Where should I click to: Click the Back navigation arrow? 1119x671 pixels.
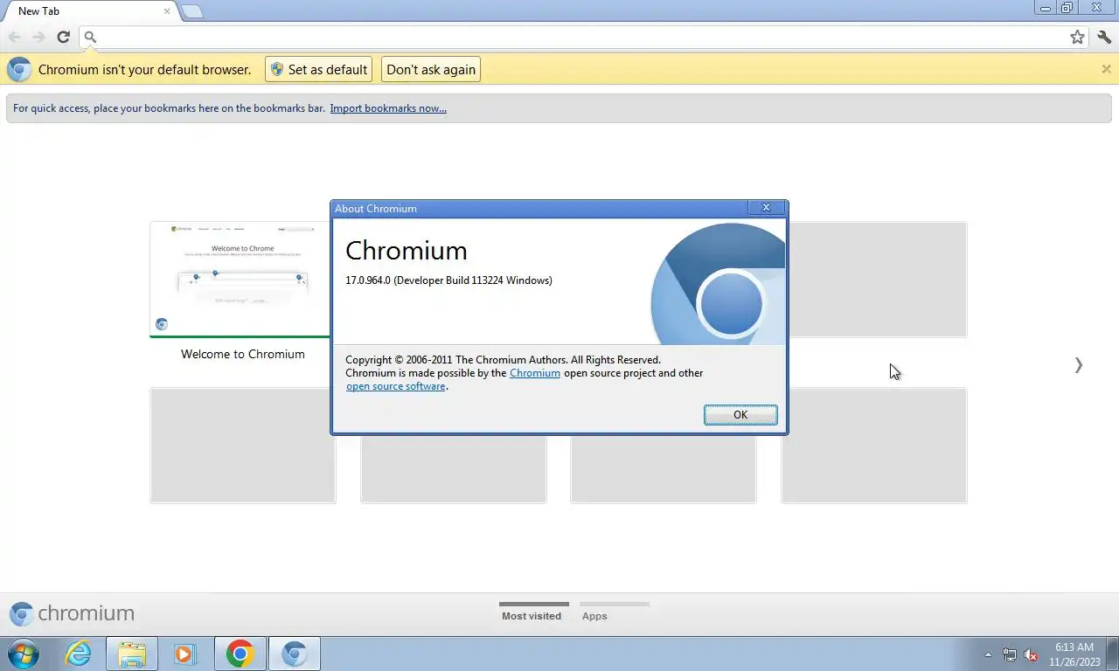click(14, 37)
